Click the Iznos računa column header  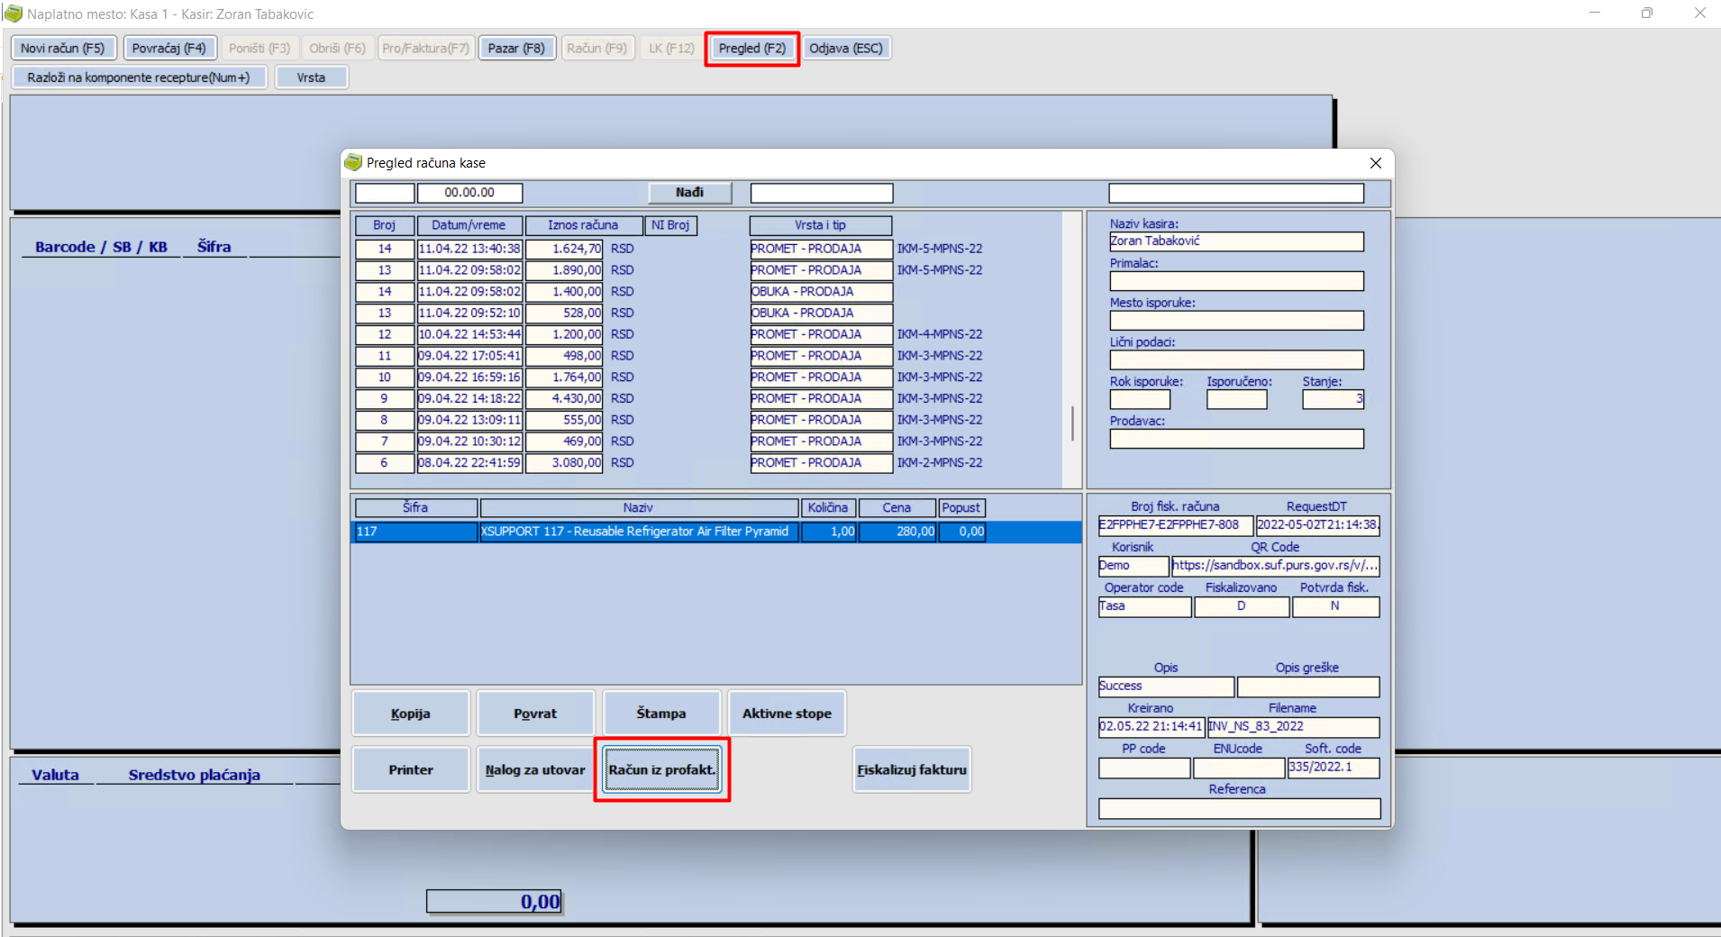point(583,225)
